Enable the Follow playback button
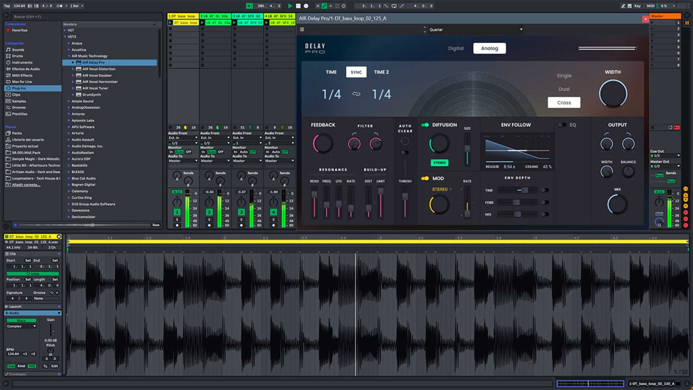Viewport: 693px width, 390px height. tap(249, 6)
